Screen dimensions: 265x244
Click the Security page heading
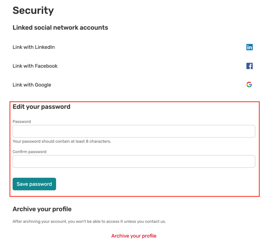33,11
